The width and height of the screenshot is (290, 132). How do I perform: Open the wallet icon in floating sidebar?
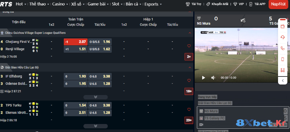click(283, 26)
